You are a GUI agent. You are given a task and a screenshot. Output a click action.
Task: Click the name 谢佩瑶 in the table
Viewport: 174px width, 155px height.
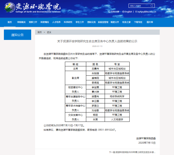pyautogui.click(x=95, y=83)
